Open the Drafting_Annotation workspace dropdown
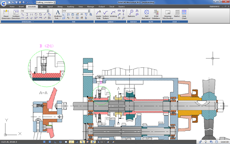230x144 pixels. click(54, 3)
